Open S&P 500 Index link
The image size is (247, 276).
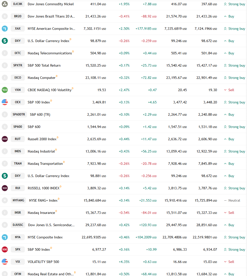click(39, 250)
